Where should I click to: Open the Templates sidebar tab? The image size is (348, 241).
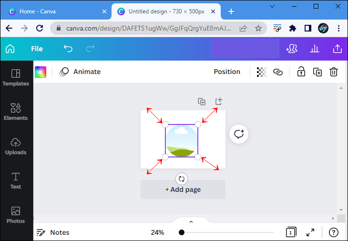[16, 77]
